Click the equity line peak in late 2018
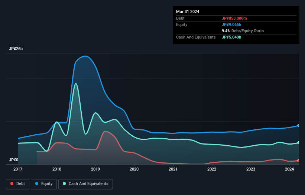The height and width of the screenshot is (195, 305). tap(85, 56)
